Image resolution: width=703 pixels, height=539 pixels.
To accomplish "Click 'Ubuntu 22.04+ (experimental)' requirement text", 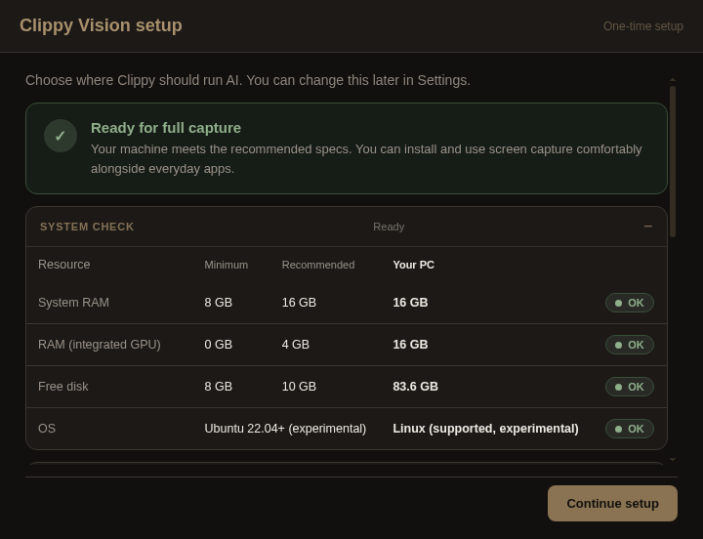I will 285,429.
